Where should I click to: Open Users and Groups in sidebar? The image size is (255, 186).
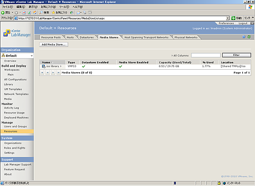pyautogui.click(x=15, y=127)
